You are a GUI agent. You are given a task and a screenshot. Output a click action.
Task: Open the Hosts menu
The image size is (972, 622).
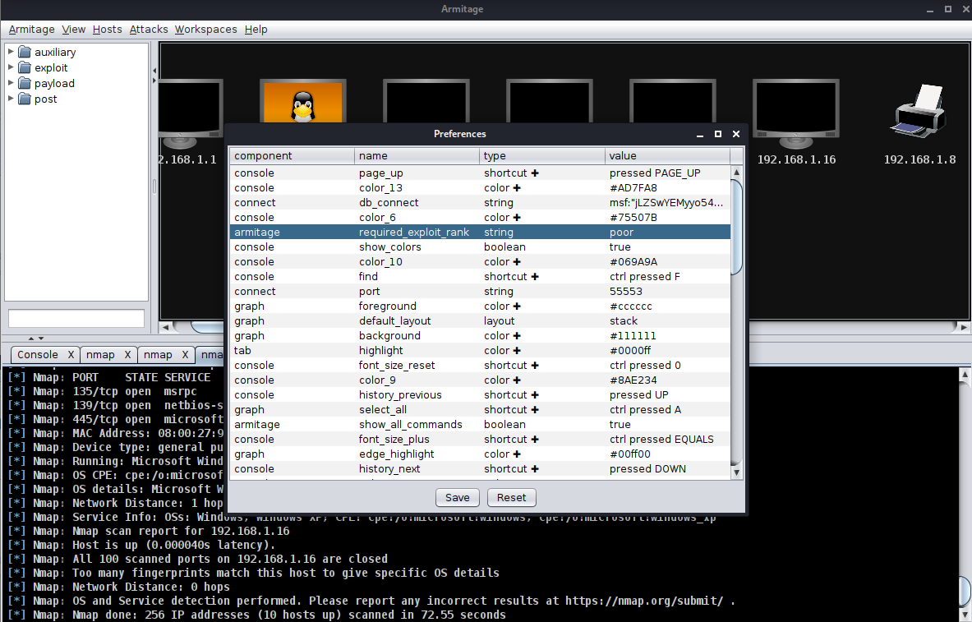[108, 29]
